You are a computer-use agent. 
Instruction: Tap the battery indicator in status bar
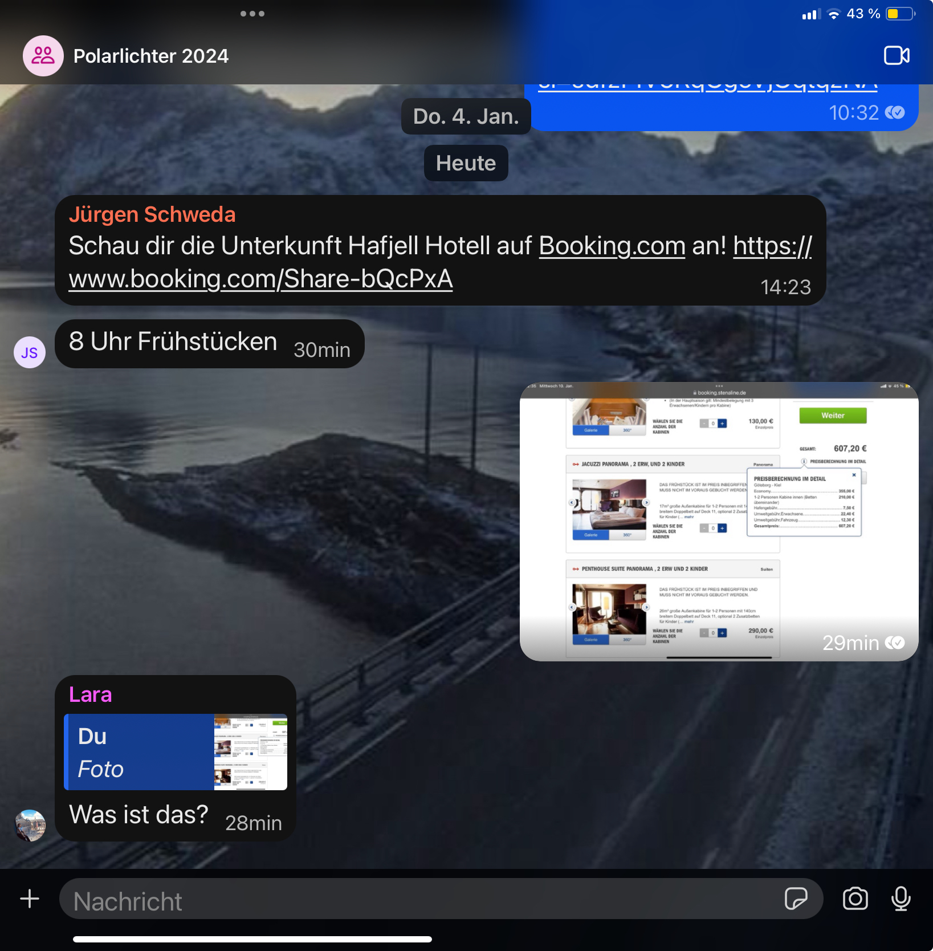(x=899, y=14)
